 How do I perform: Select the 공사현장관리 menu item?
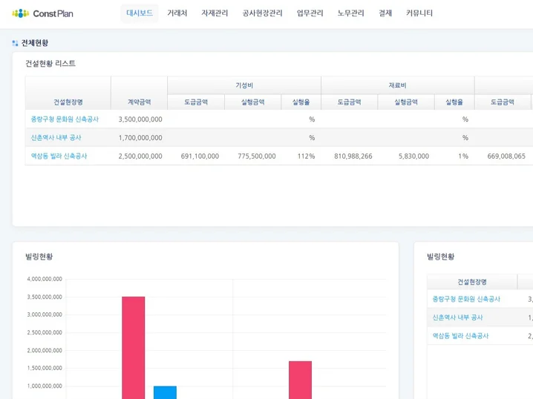click(x=262, y=13)
